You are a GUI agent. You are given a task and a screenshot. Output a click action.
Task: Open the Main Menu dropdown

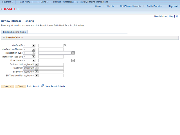click(26, 2)
